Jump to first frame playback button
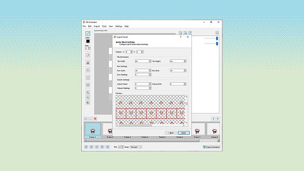Viewport: 304px width, 171px height. coord(86,147)
